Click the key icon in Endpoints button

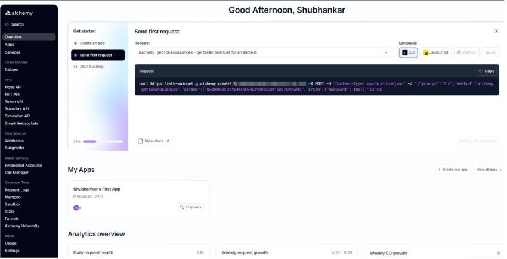coord(182,207)
